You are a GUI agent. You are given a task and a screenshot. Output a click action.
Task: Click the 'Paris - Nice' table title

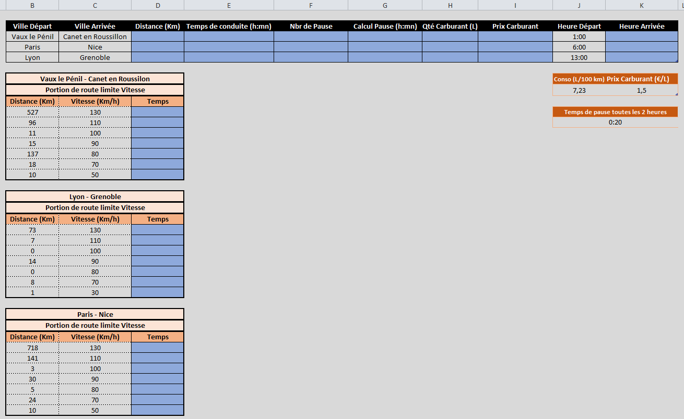coord(95,314)
